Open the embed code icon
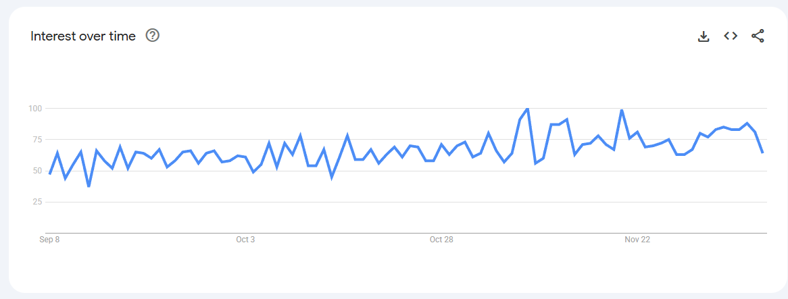This screenshot has height=299, width=788. [x=731, y=36]
